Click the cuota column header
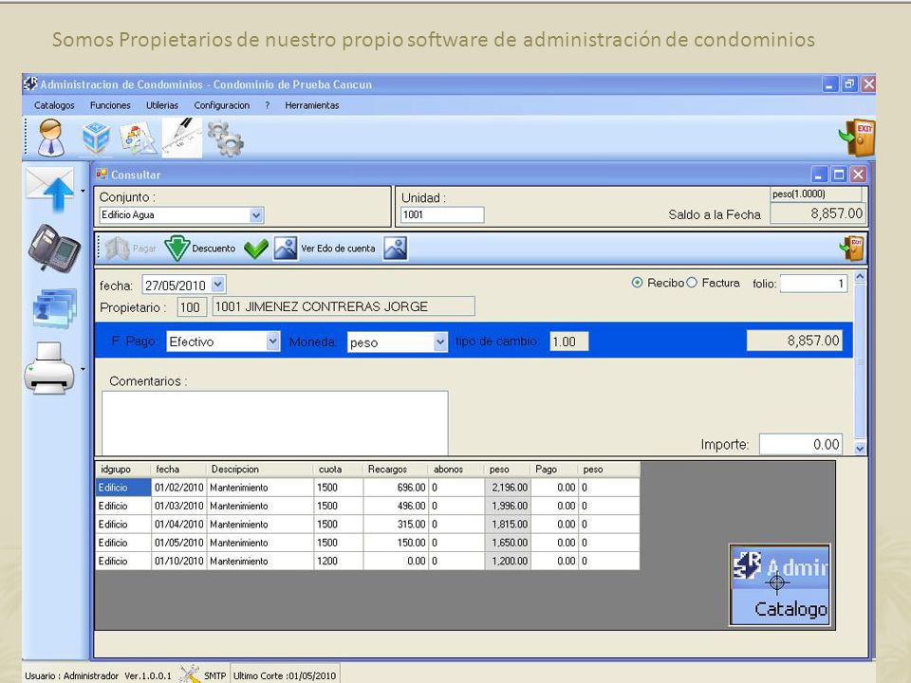The height and width of the screenshot is (683, 911). pyautogui.click(x=338, y=470)
